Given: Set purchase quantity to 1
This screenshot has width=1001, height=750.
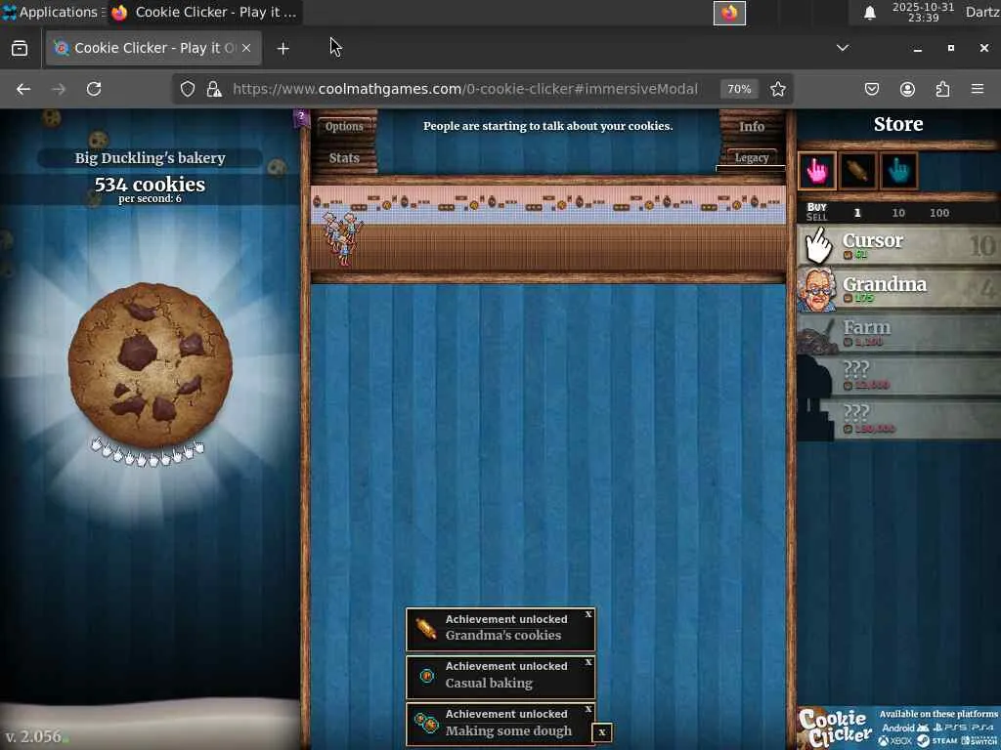Looking at the screenshot, I should point(857,213).
